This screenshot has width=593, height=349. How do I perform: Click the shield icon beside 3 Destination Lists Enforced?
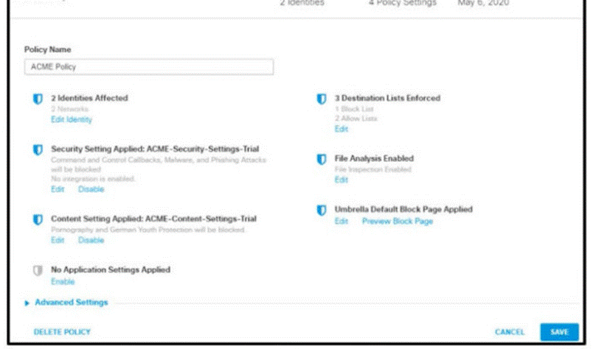pos(321,99)
